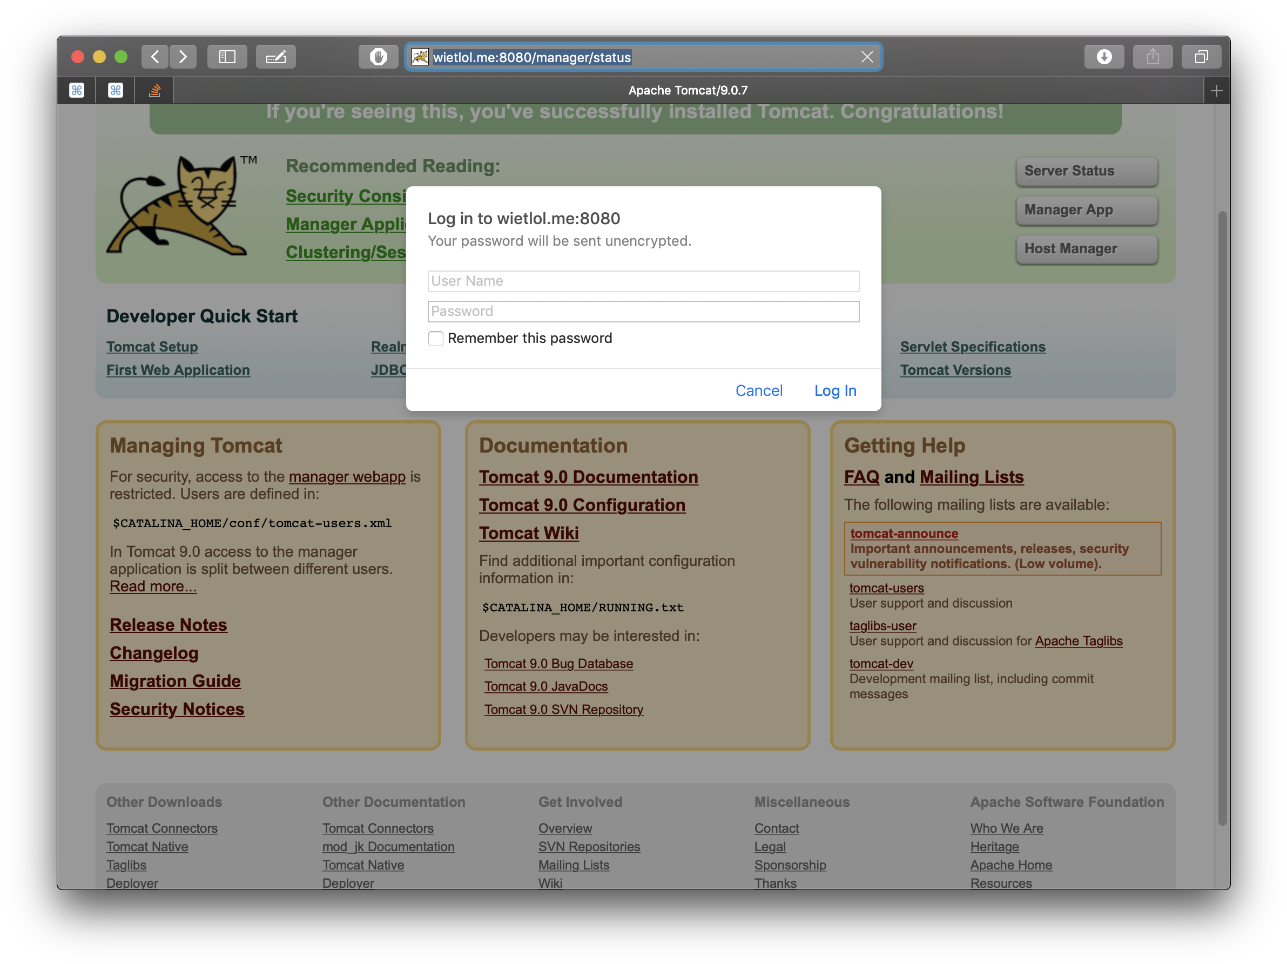The height and width of the screenshot is (964, 1287).
Task: Click the markup/annotate toolbar icon
Action: [276, 57]
